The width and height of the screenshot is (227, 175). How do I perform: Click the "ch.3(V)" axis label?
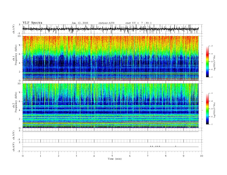tap(14, 136)
